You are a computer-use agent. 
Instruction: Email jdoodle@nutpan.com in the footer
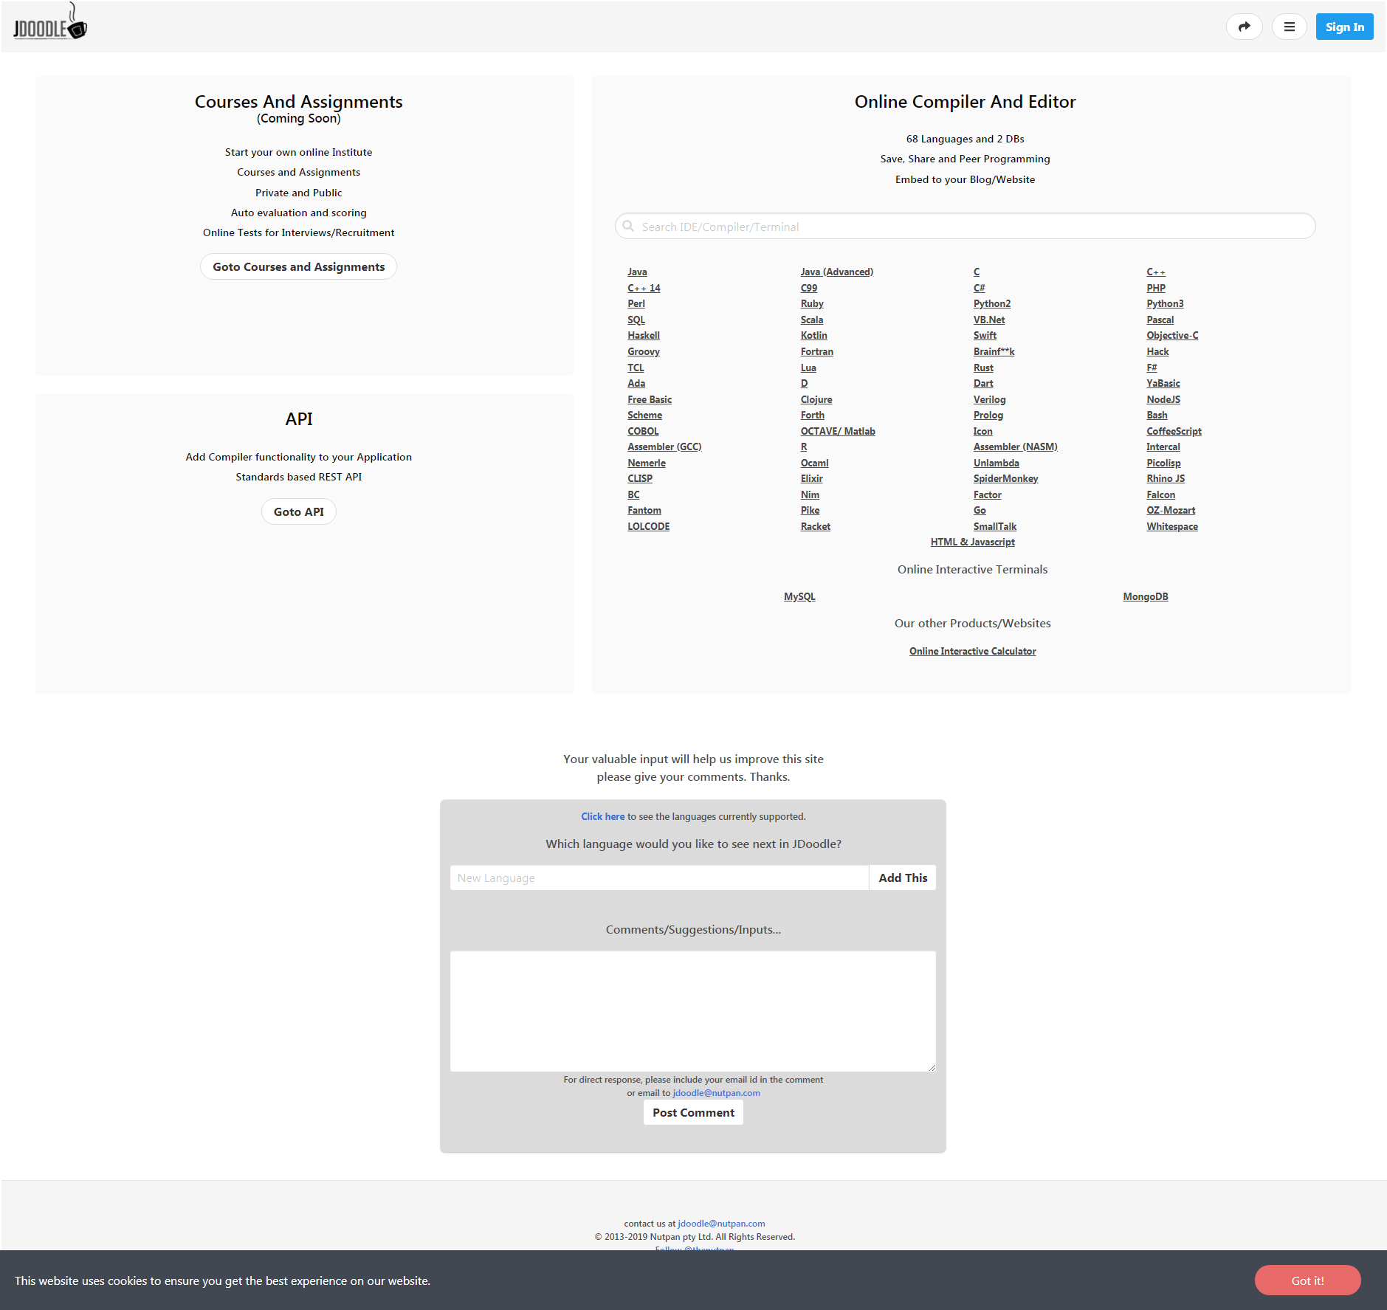tap(721, 1224)
